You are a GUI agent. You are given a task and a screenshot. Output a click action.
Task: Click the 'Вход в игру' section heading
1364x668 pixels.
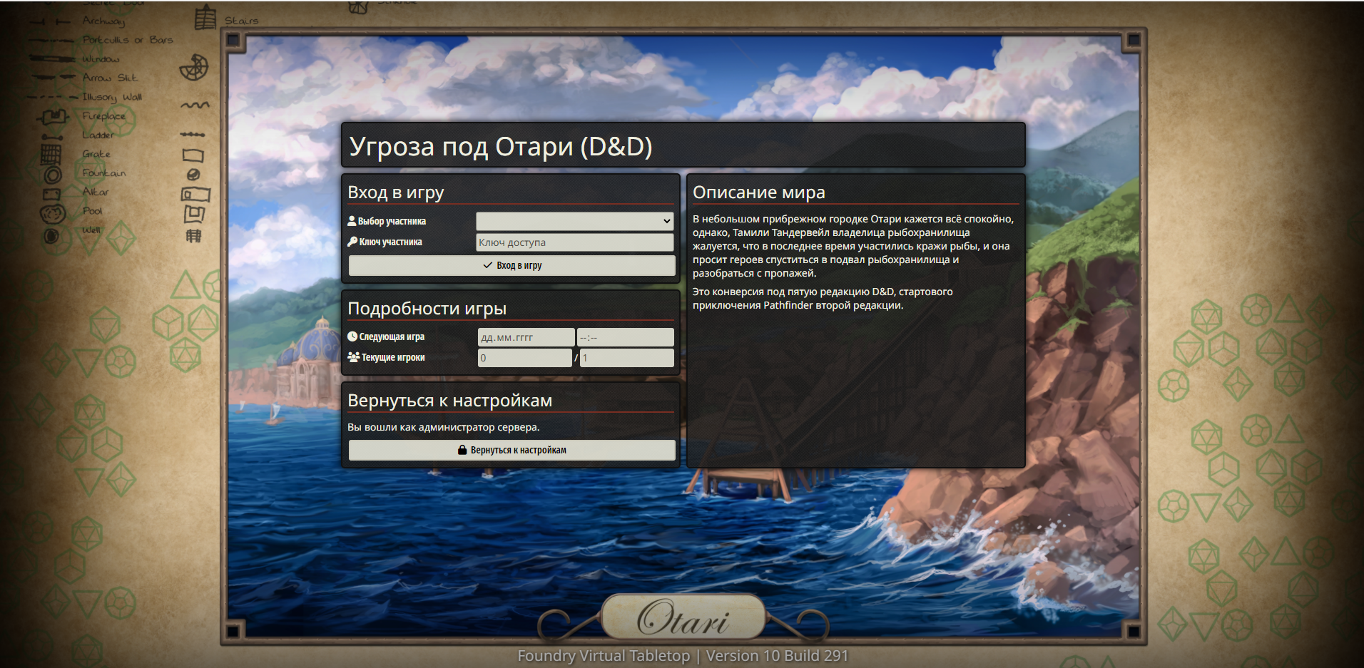coord(395,192)
